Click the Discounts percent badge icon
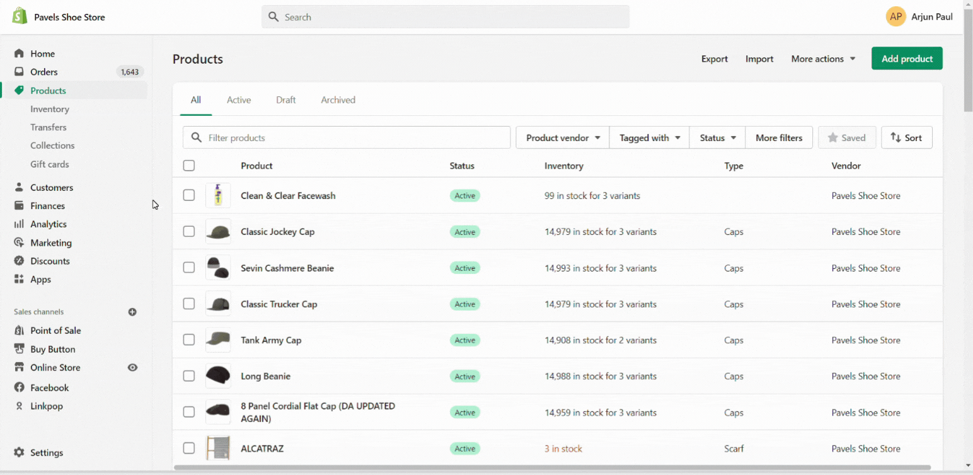 pos(19,261)
